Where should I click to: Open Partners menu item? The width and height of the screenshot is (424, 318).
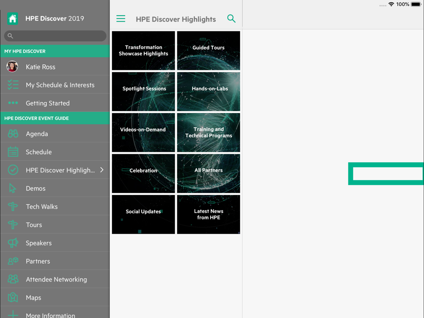[55, 261]
